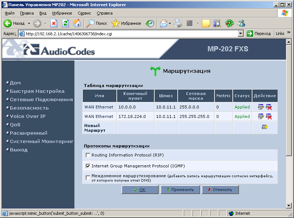Launch ICQ green flower icon
Screen dimensions: 294x218
click(x=229, y=23)
